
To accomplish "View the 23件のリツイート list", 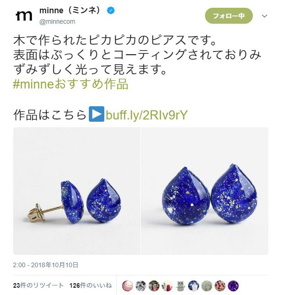I will point(38,285).
